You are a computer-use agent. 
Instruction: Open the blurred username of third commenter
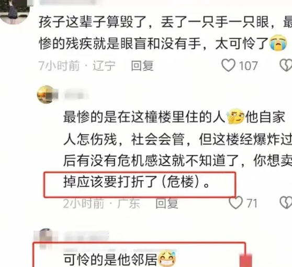click(87, 236)
